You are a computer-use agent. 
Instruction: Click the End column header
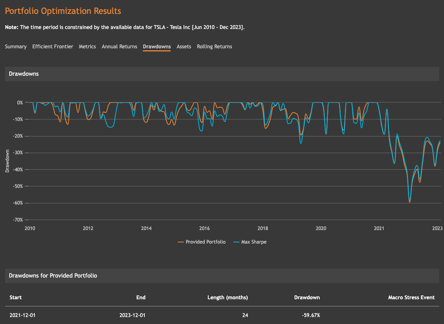coord(141,297)
